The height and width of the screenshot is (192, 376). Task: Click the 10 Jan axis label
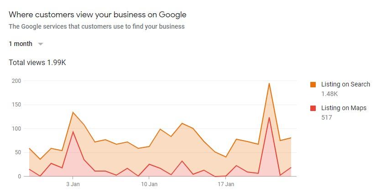click(x=149, y=184)
